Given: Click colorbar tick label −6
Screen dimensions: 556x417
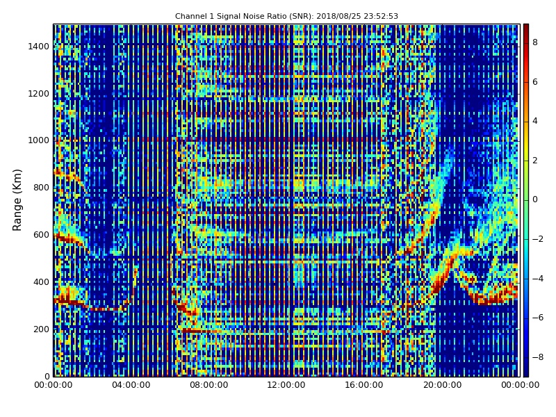Looking at the screenshot, I should tap(538, 318).
